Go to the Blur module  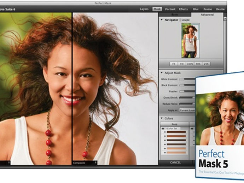(x=196, y=9)
